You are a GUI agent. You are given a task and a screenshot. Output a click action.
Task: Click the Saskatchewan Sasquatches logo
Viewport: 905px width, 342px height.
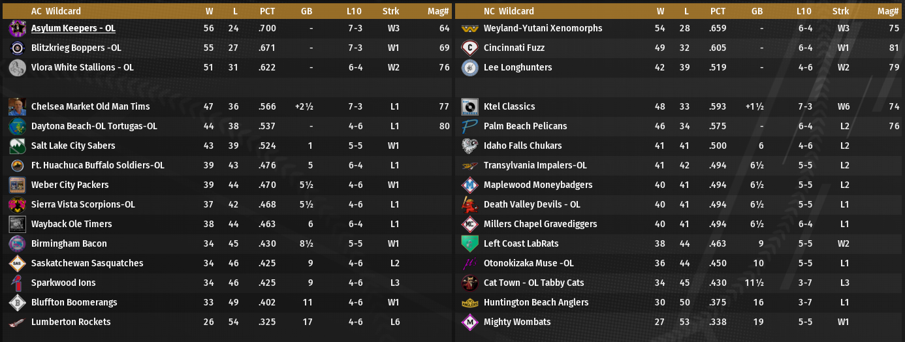(17, 264)
